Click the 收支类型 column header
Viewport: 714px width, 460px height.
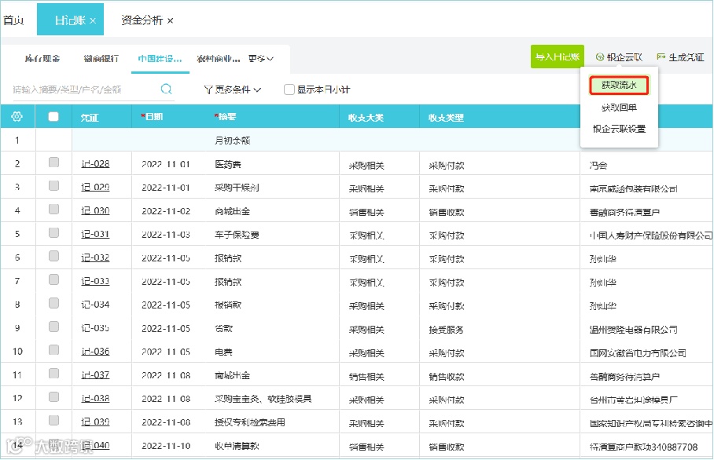(447, 118)
